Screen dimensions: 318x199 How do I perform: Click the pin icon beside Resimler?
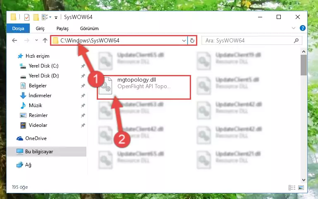(x=83, y=115)
